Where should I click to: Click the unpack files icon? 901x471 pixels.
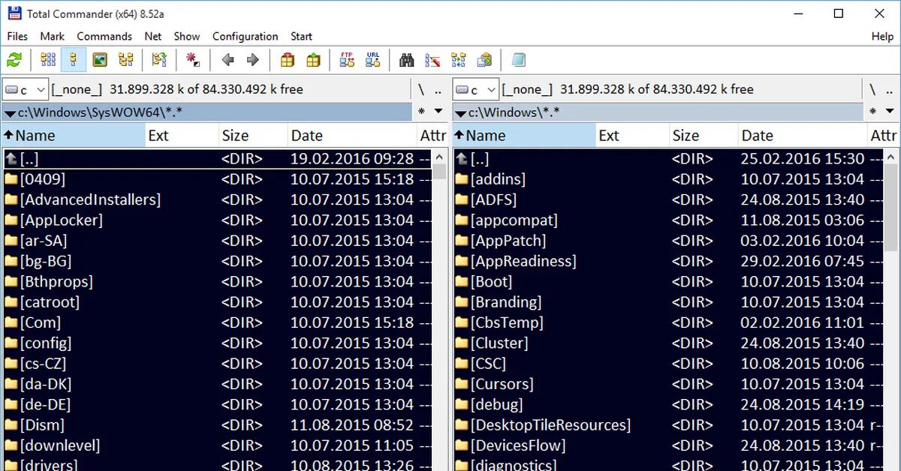[313, 60]
